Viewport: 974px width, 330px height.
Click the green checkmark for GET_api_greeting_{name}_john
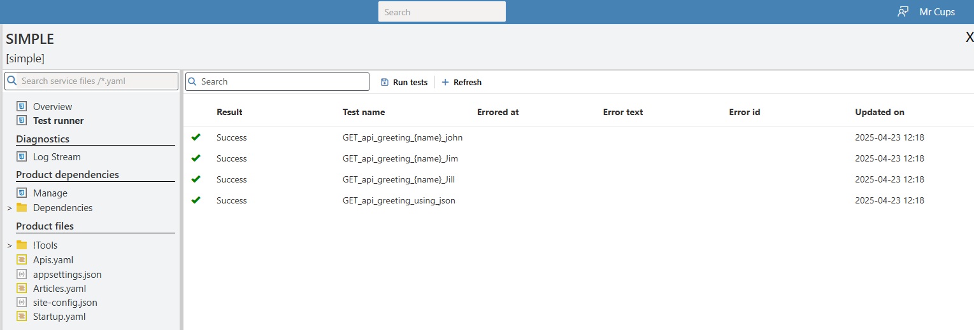(x=196, y=137)
